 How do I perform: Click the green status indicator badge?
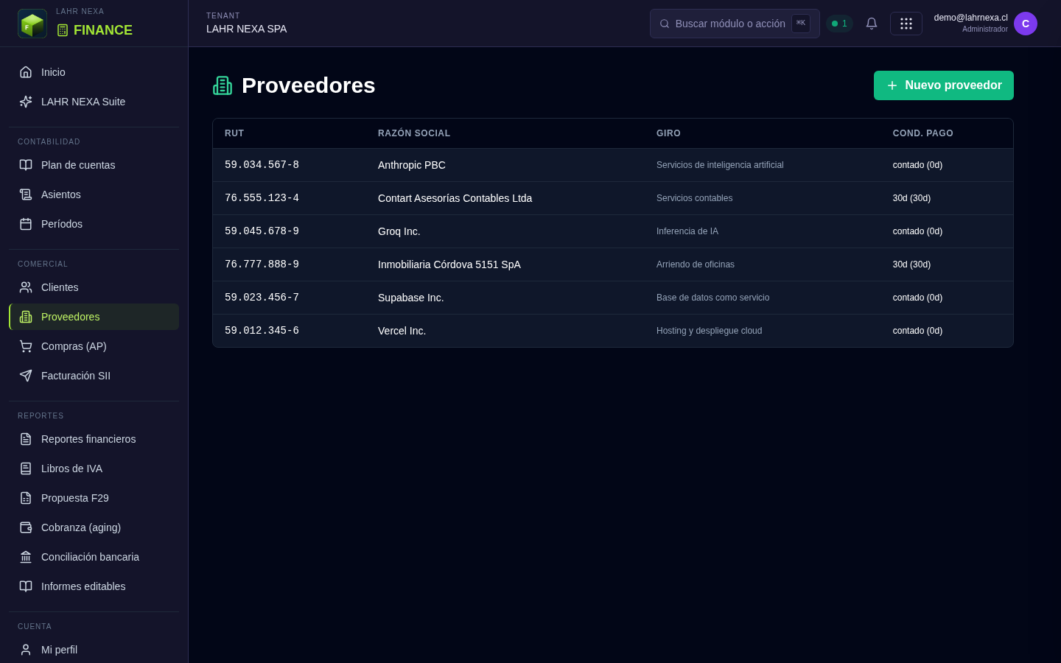click(839, 24)
